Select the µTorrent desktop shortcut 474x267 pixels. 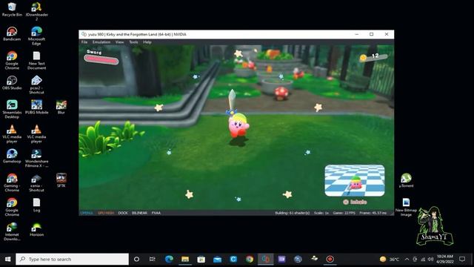[x=406, y=180]
